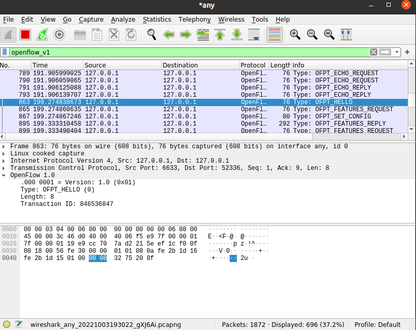Go to specified packet icon

(x=203, y=34)
